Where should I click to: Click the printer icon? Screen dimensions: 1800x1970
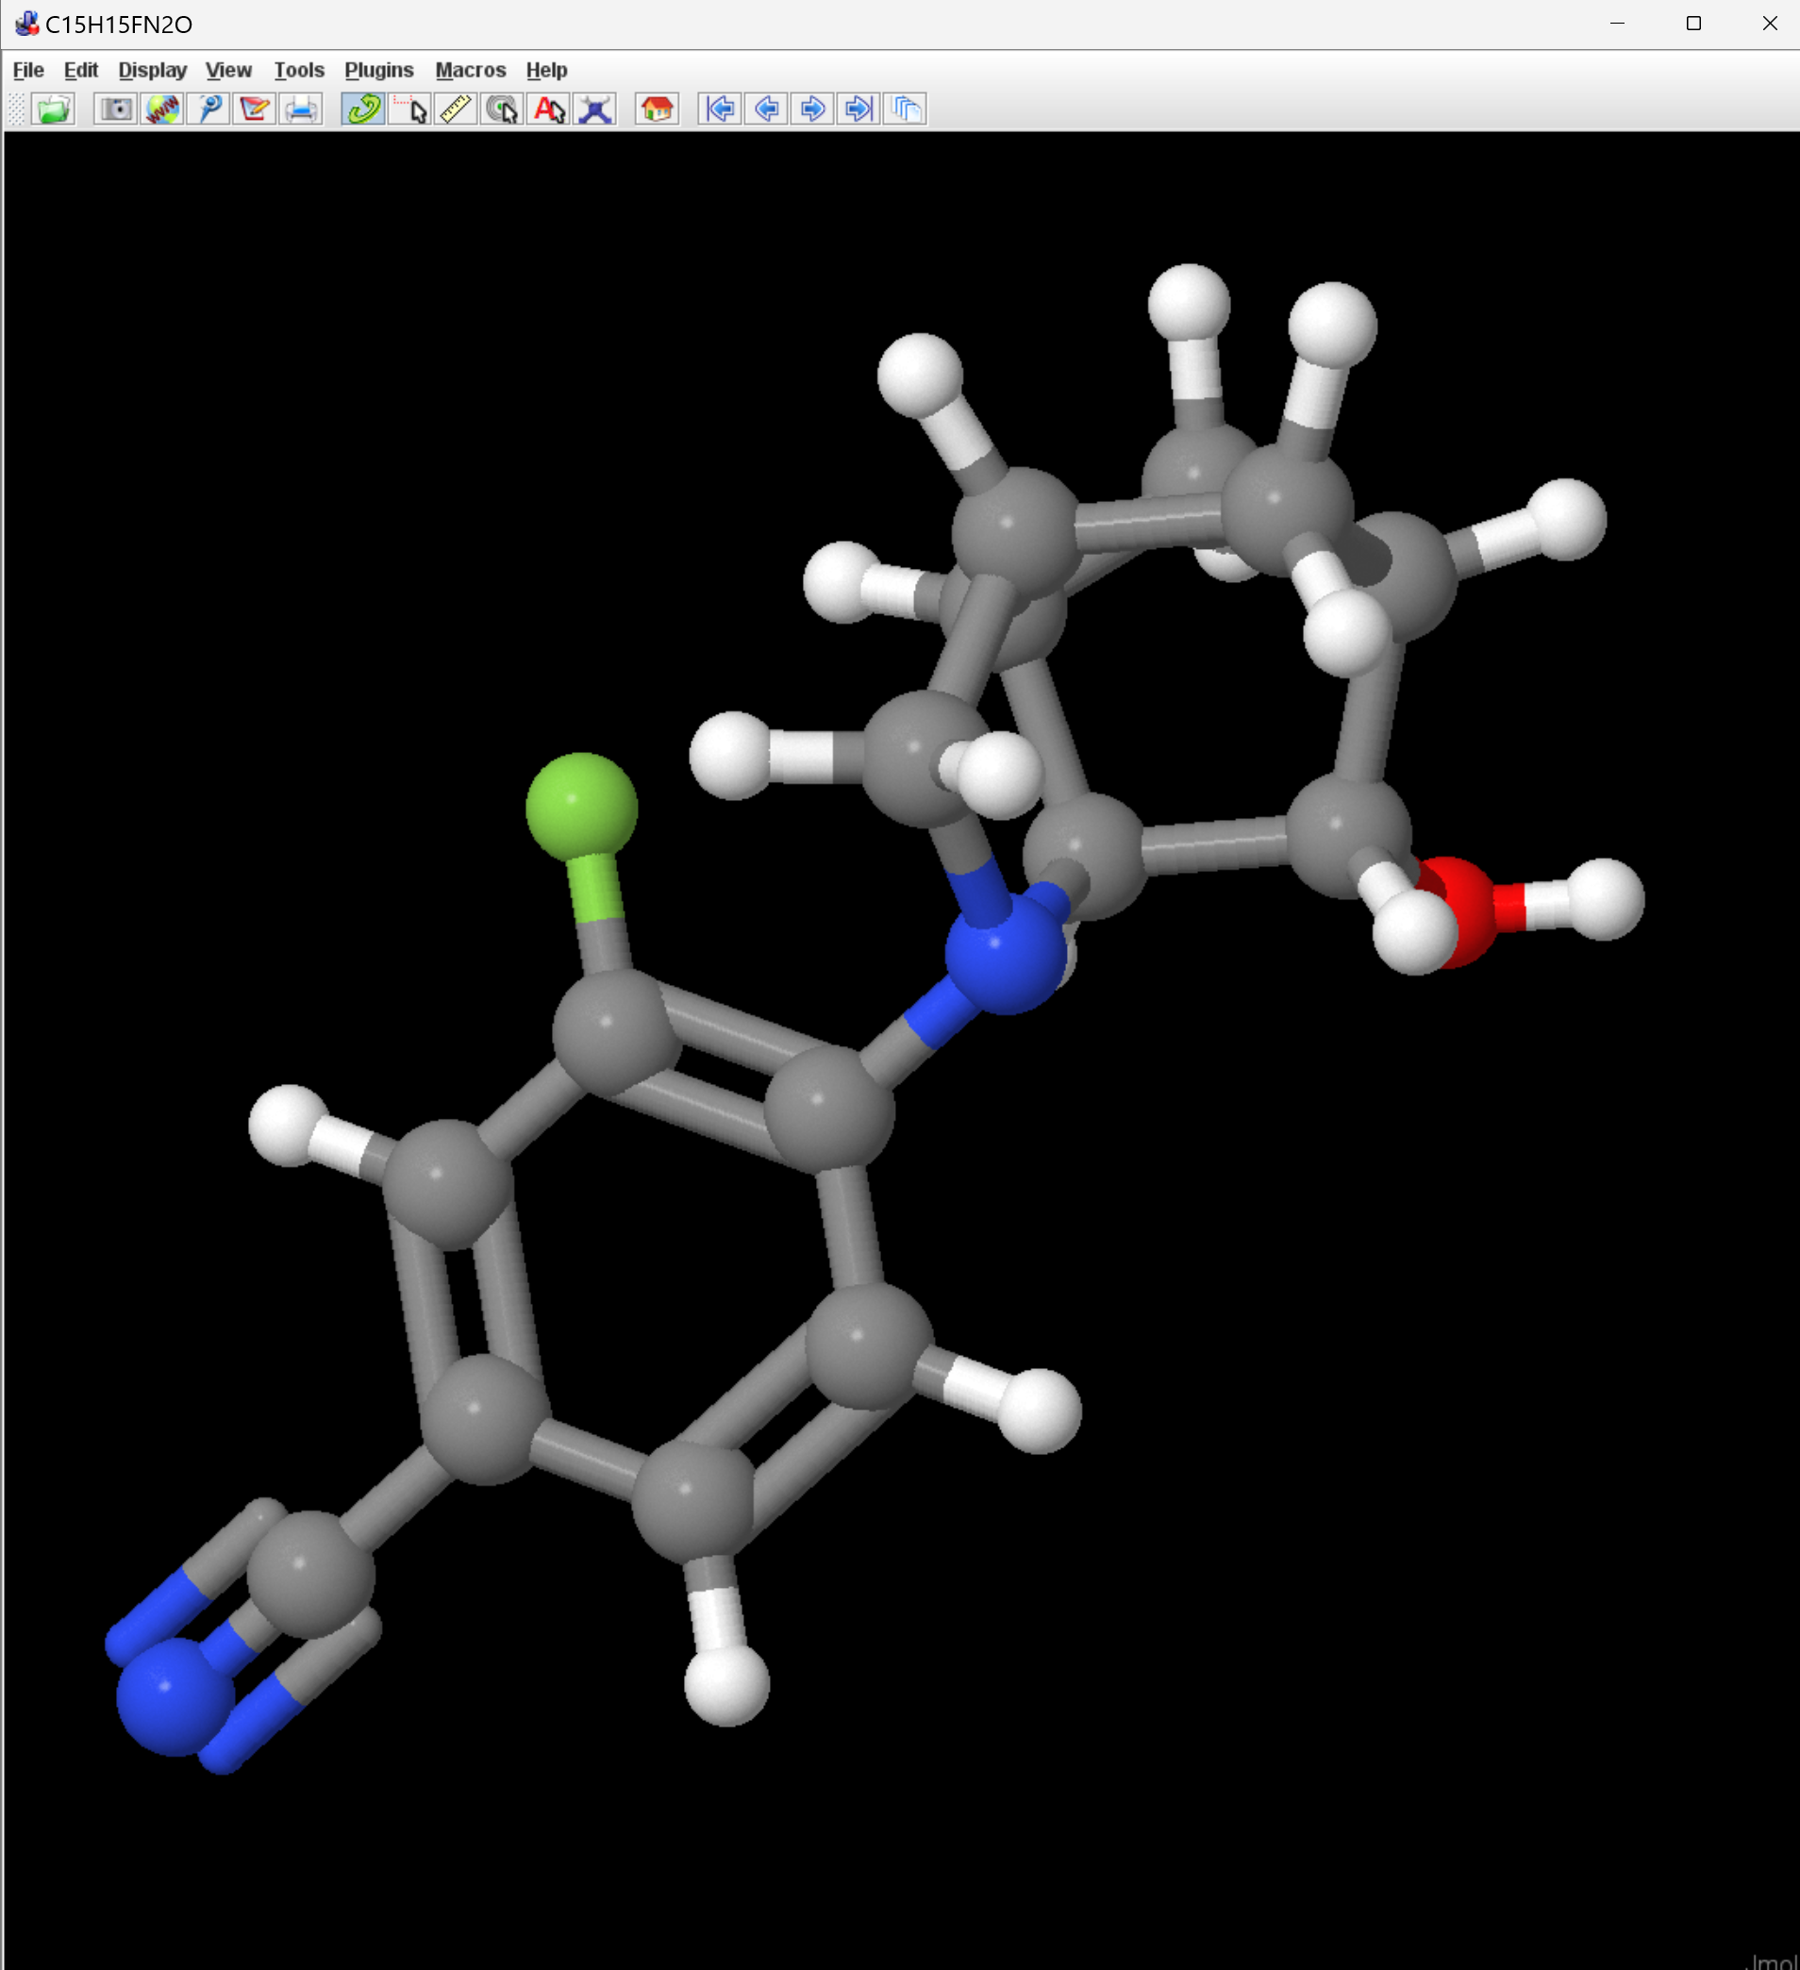click(x=301, y=109)
